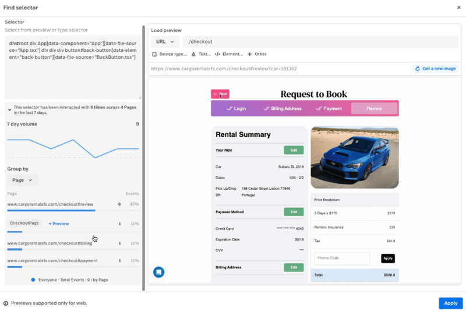This screenshot has height=311, width=466.
Task: Go to the Billing Address step
Action: pyautogui.click(x=282, y=108)
